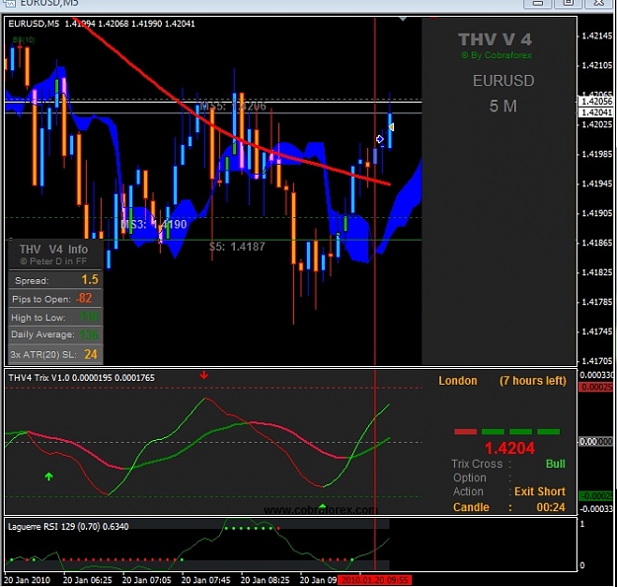
Task: Click the EURUSD symbol label in right panel
Action: pos(503,81)
